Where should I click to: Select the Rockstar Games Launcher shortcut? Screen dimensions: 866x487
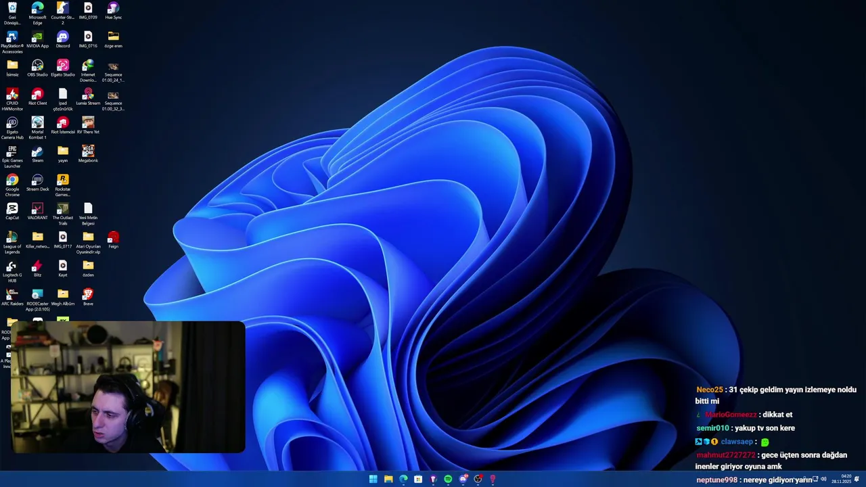(63, 185)
